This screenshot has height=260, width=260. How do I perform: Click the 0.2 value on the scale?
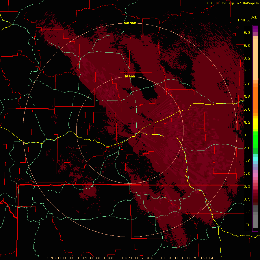(247, 186)
